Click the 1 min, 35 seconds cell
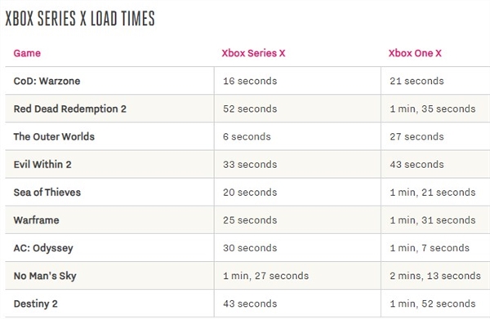The height and width of the screenshot is (319, 490). 433,109
